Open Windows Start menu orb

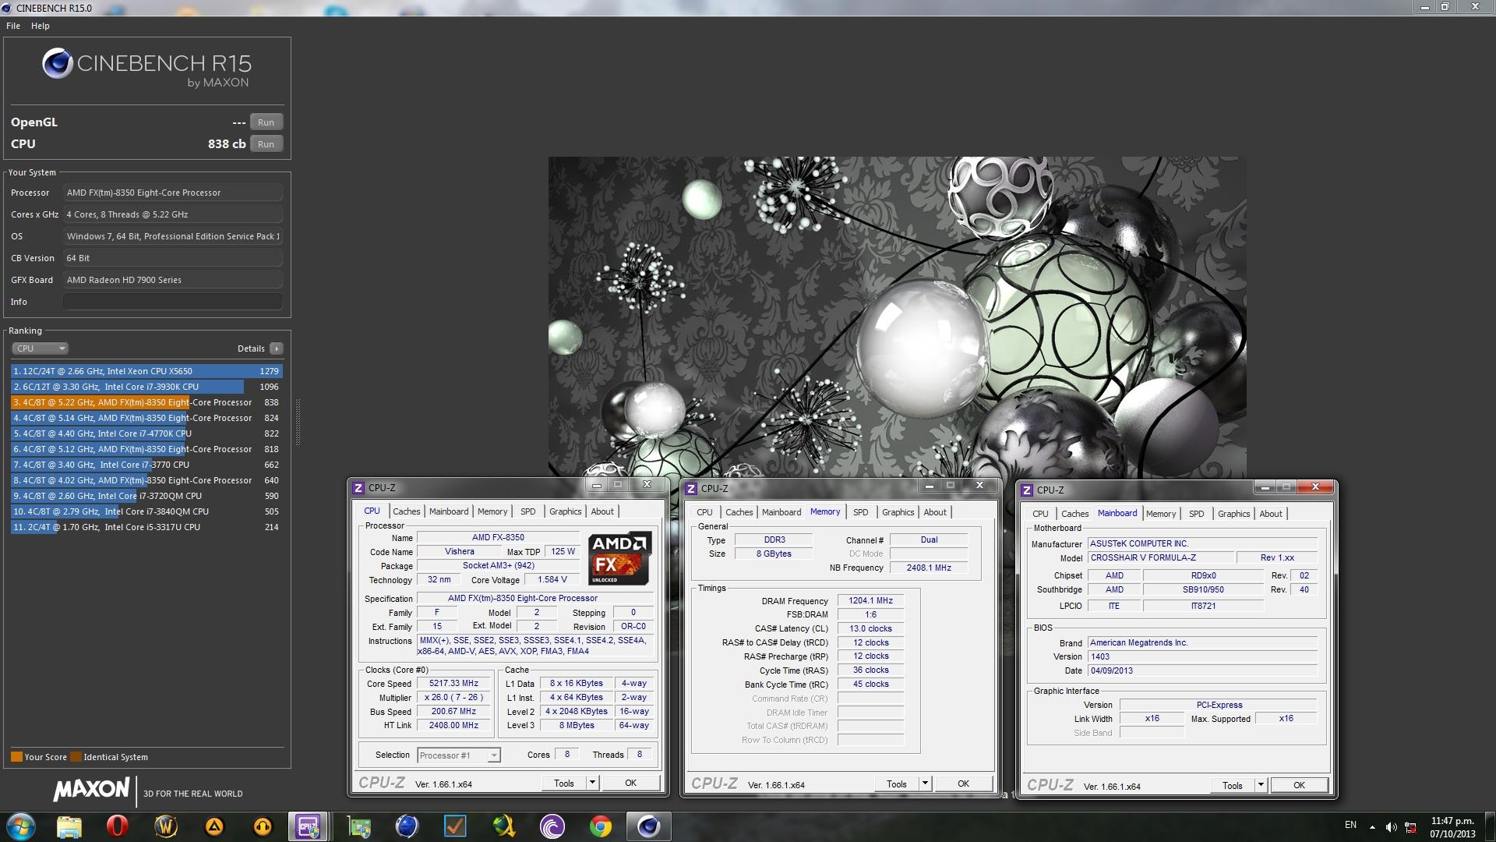click(x=20, y=826)
